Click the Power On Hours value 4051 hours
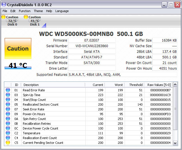 click(x=165, y=68)
